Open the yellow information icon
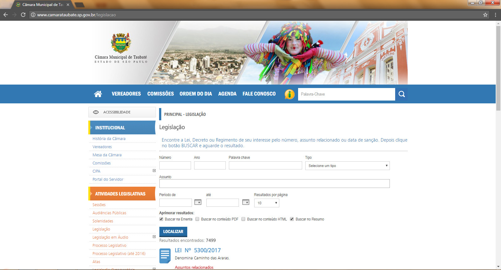Screen dimensions: 501x270 click(290, 94)
